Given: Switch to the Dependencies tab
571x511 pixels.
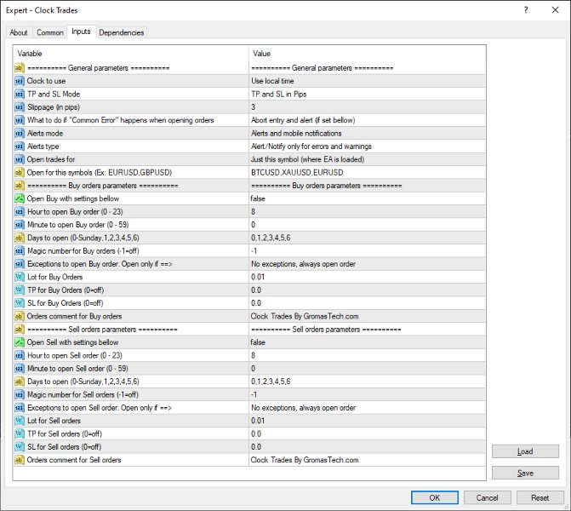Looking at the screenshot, I should coord(122,32).
